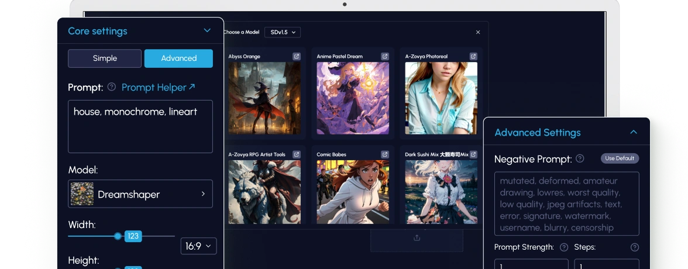
Task: Click Prompt Strength help icon
Action: click(564, 247)
